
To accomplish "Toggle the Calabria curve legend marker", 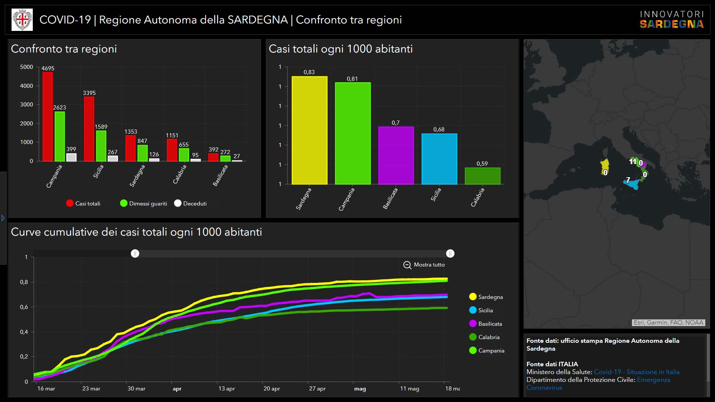I will (473, 337).
